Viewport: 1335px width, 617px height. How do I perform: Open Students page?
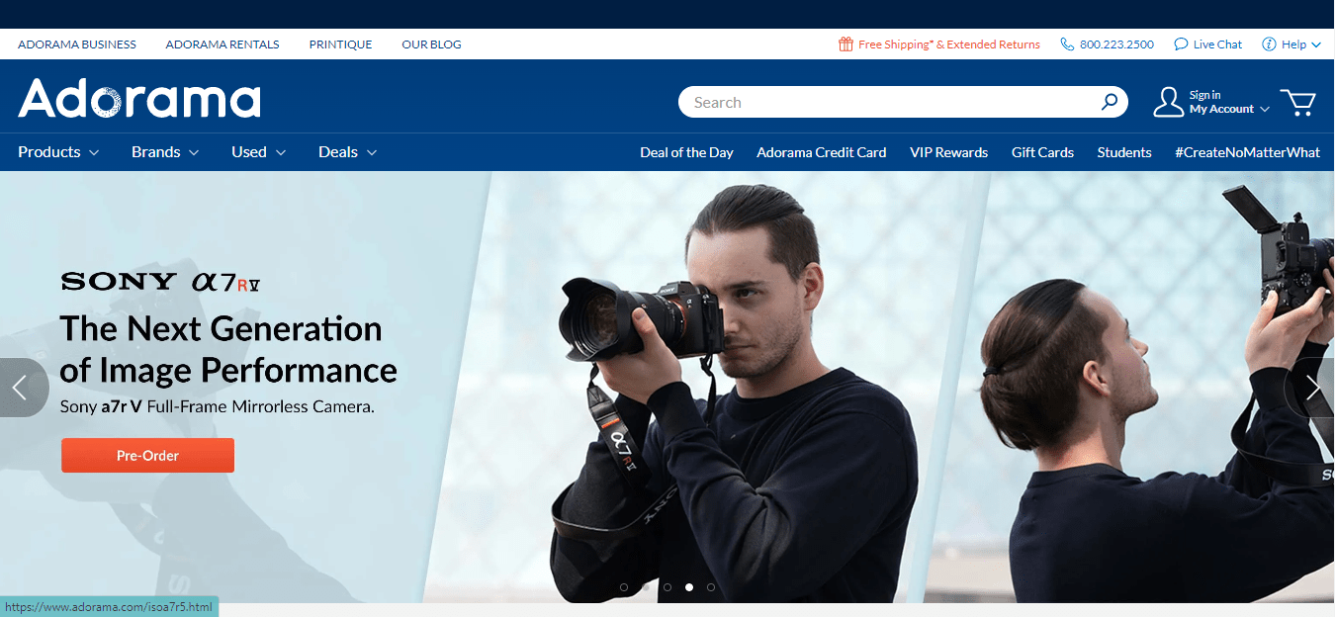1124,152
